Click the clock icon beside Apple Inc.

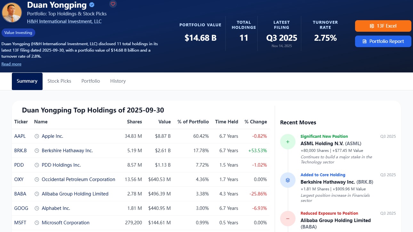pos(37,136)
